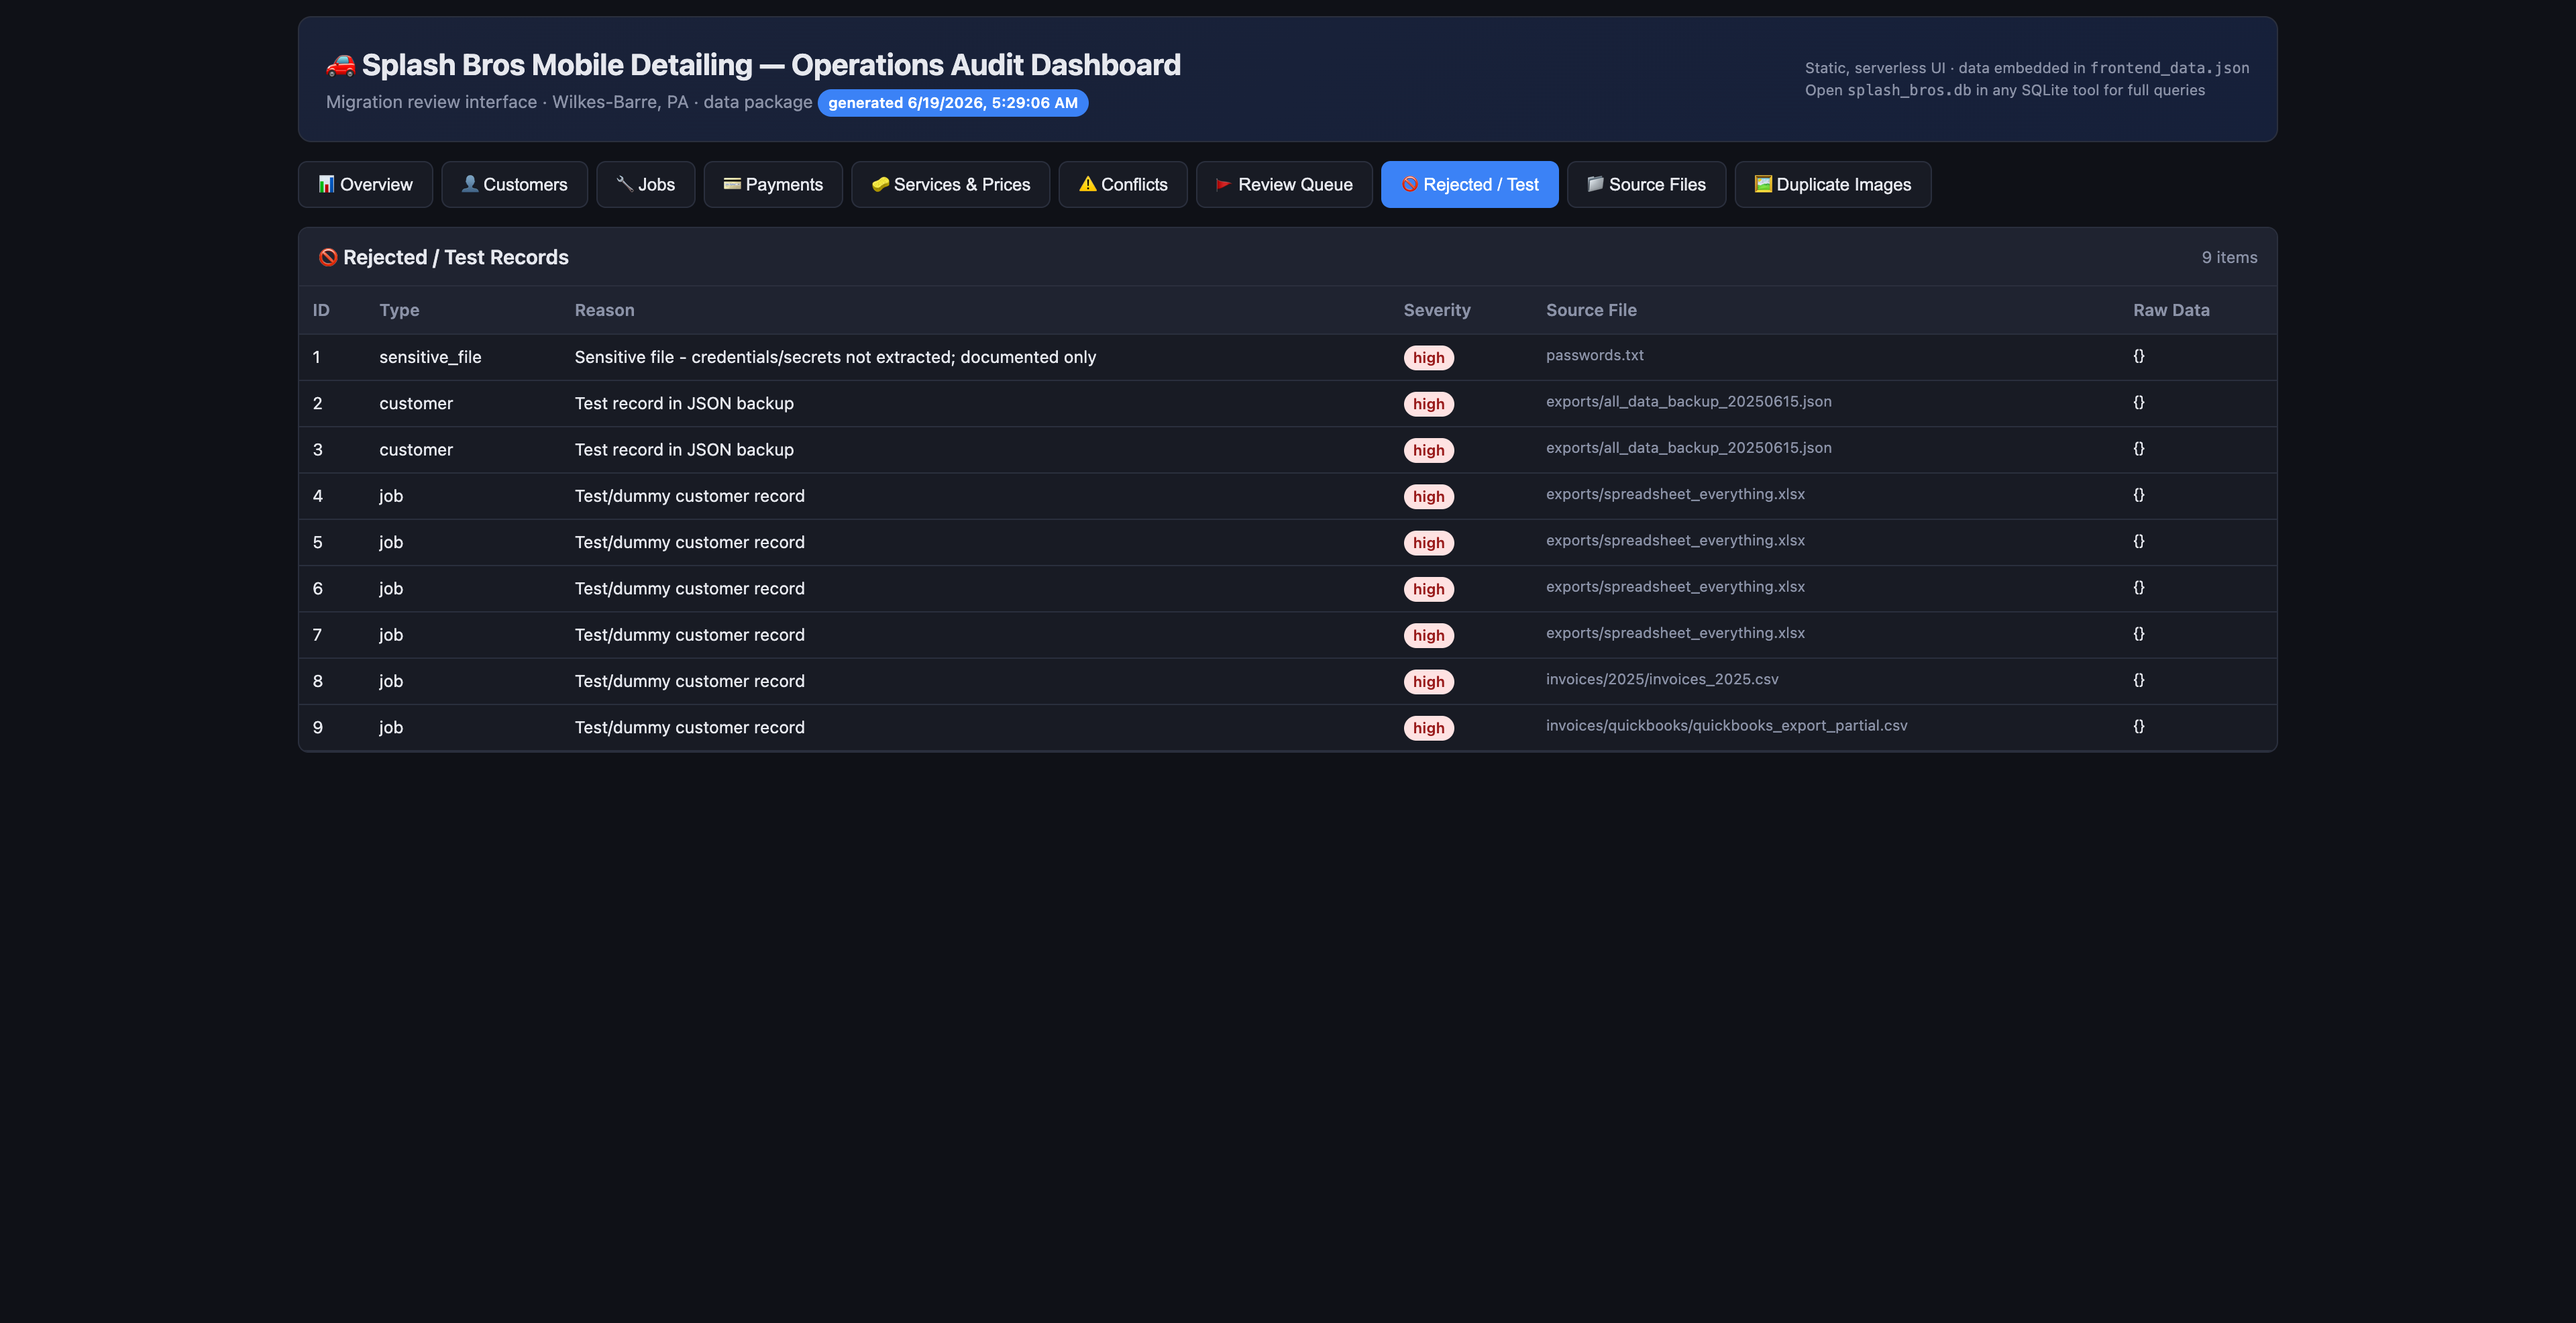Click the Splash Bros Mobile Detailing dashboard title
The image size is (2576, 1323).
pos(771,65)
